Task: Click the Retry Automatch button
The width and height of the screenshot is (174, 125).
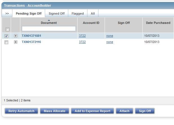Action: coord(21,111)
